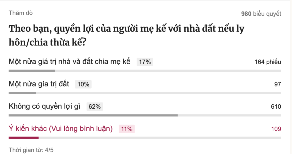Click the 109 count beside Ý kiến khác
Screen dimensions: 292x154
pyautogui.click(x=277, y=129)
